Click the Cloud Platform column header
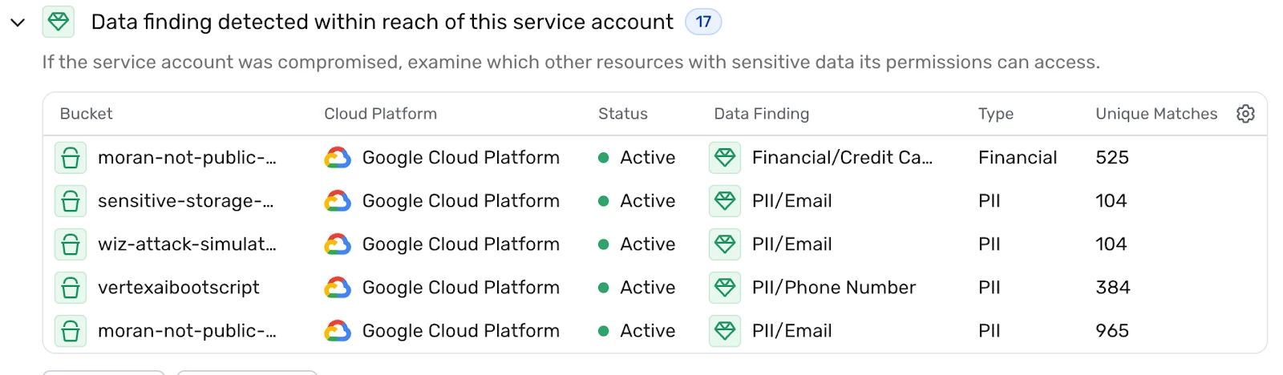The image size is (1283, 375). pos(381,114)
